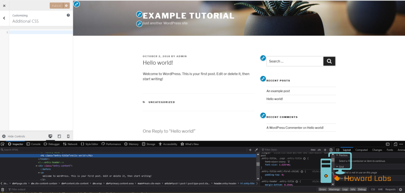Clear console output trash icon
Image resolution: width=405 pixels, height=193 pixels.
(x=3, y=190)
